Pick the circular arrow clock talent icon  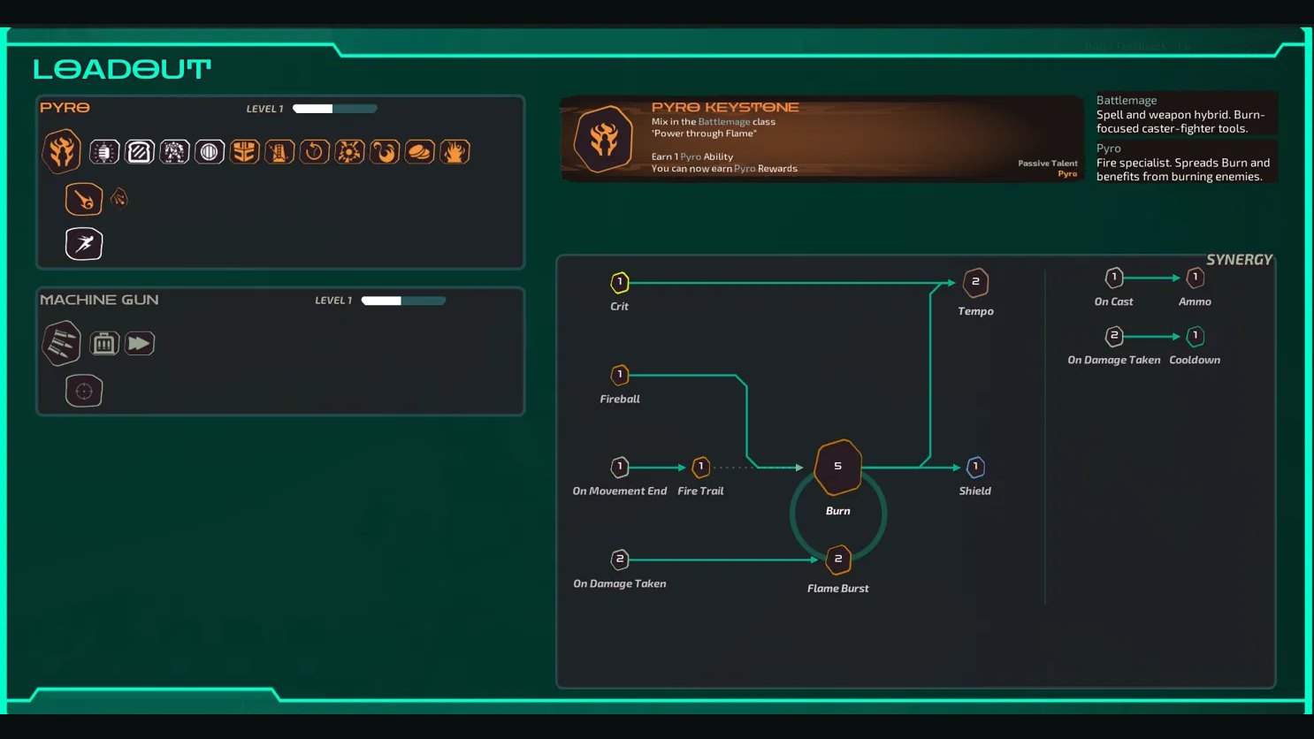coord(314,152)
